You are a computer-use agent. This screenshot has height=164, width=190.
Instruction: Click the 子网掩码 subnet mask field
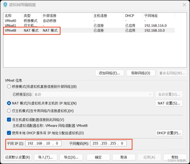[x=108, y=143]
